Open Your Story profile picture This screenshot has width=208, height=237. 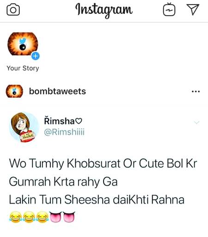(x=23, y=44)
